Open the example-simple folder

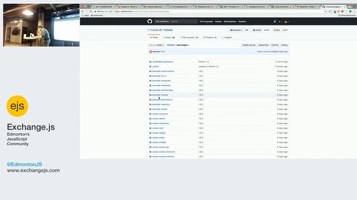click(160, 109)
